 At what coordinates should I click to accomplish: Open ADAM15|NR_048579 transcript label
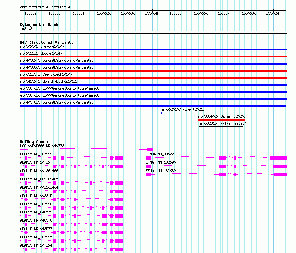coord(36,212)
